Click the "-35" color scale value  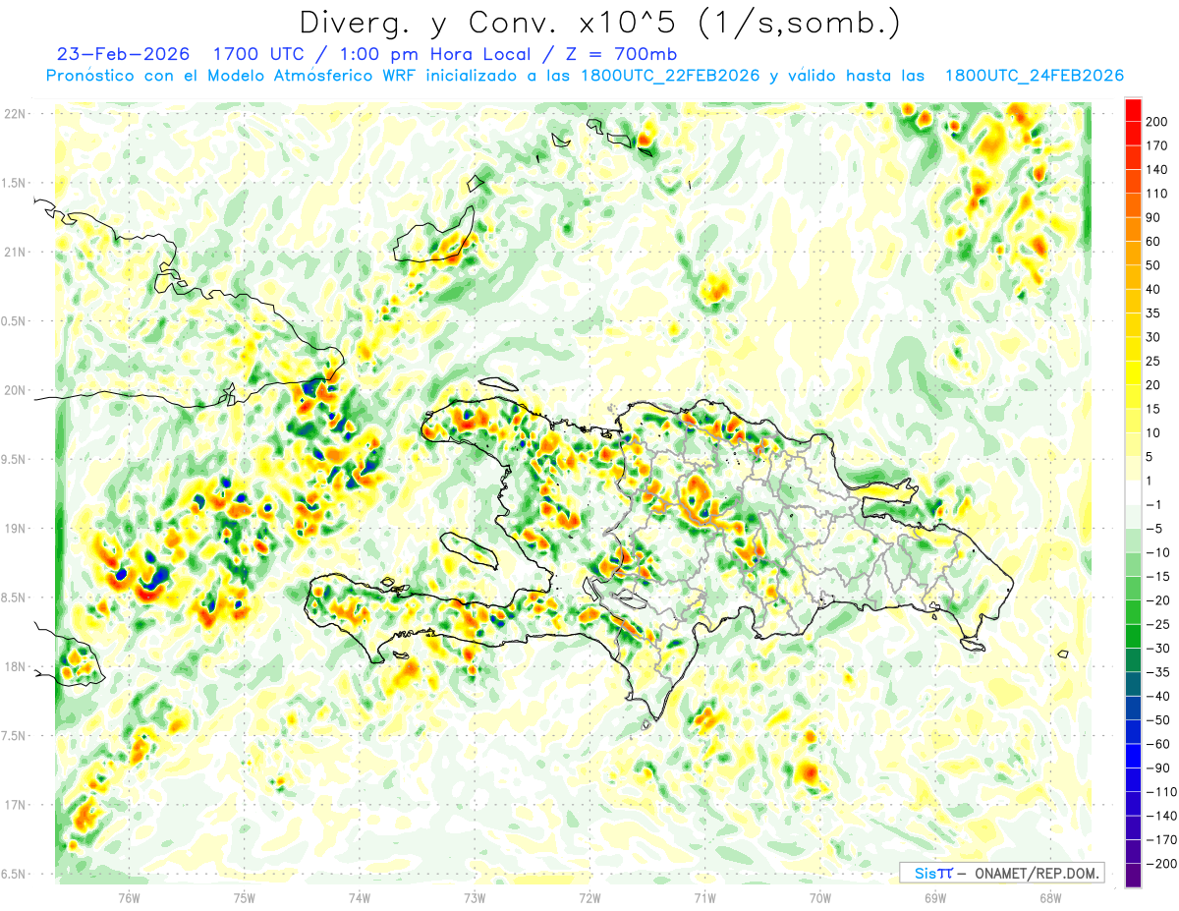[1158, 672]
